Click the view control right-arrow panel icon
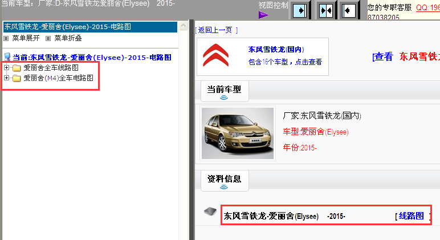This screenshot has height=240, width=440. [x=300, y=11]
